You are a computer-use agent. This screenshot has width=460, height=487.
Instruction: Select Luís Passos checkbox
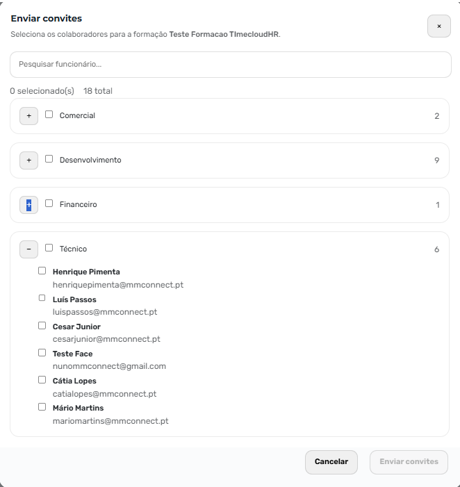point(42,298)
